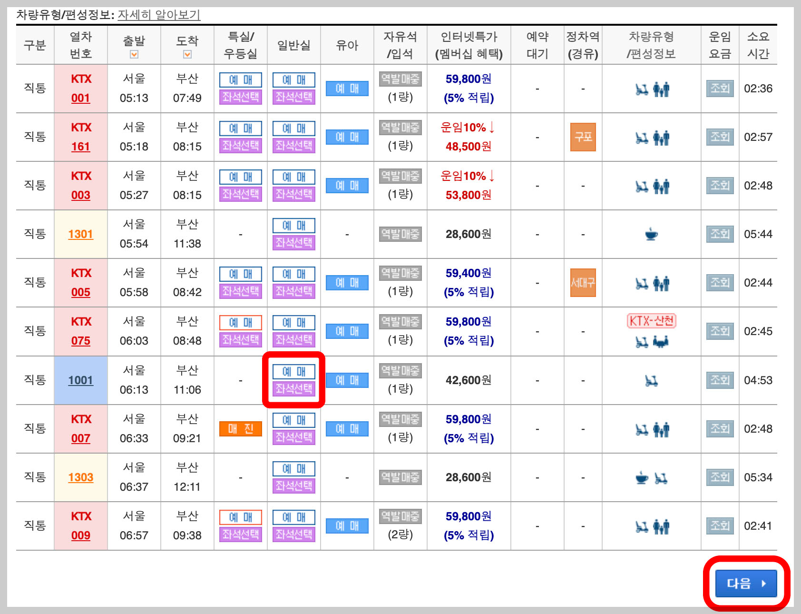
Task: Toggle the 출발 column sort checkbox
Action: tap(134, 54)
